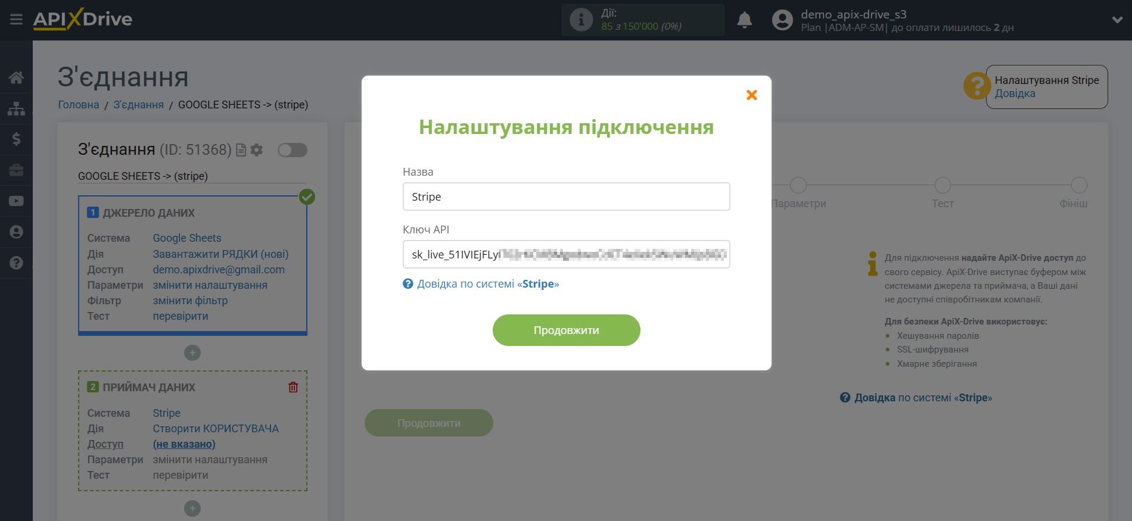
Task: Open the З'єднання breadcrumb link
Action: 139,105
